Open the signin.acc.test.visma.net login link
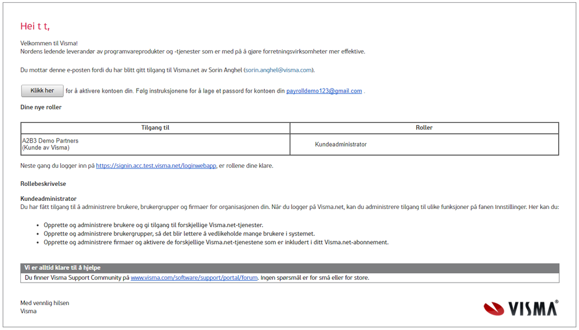 (x=156, y=166)
